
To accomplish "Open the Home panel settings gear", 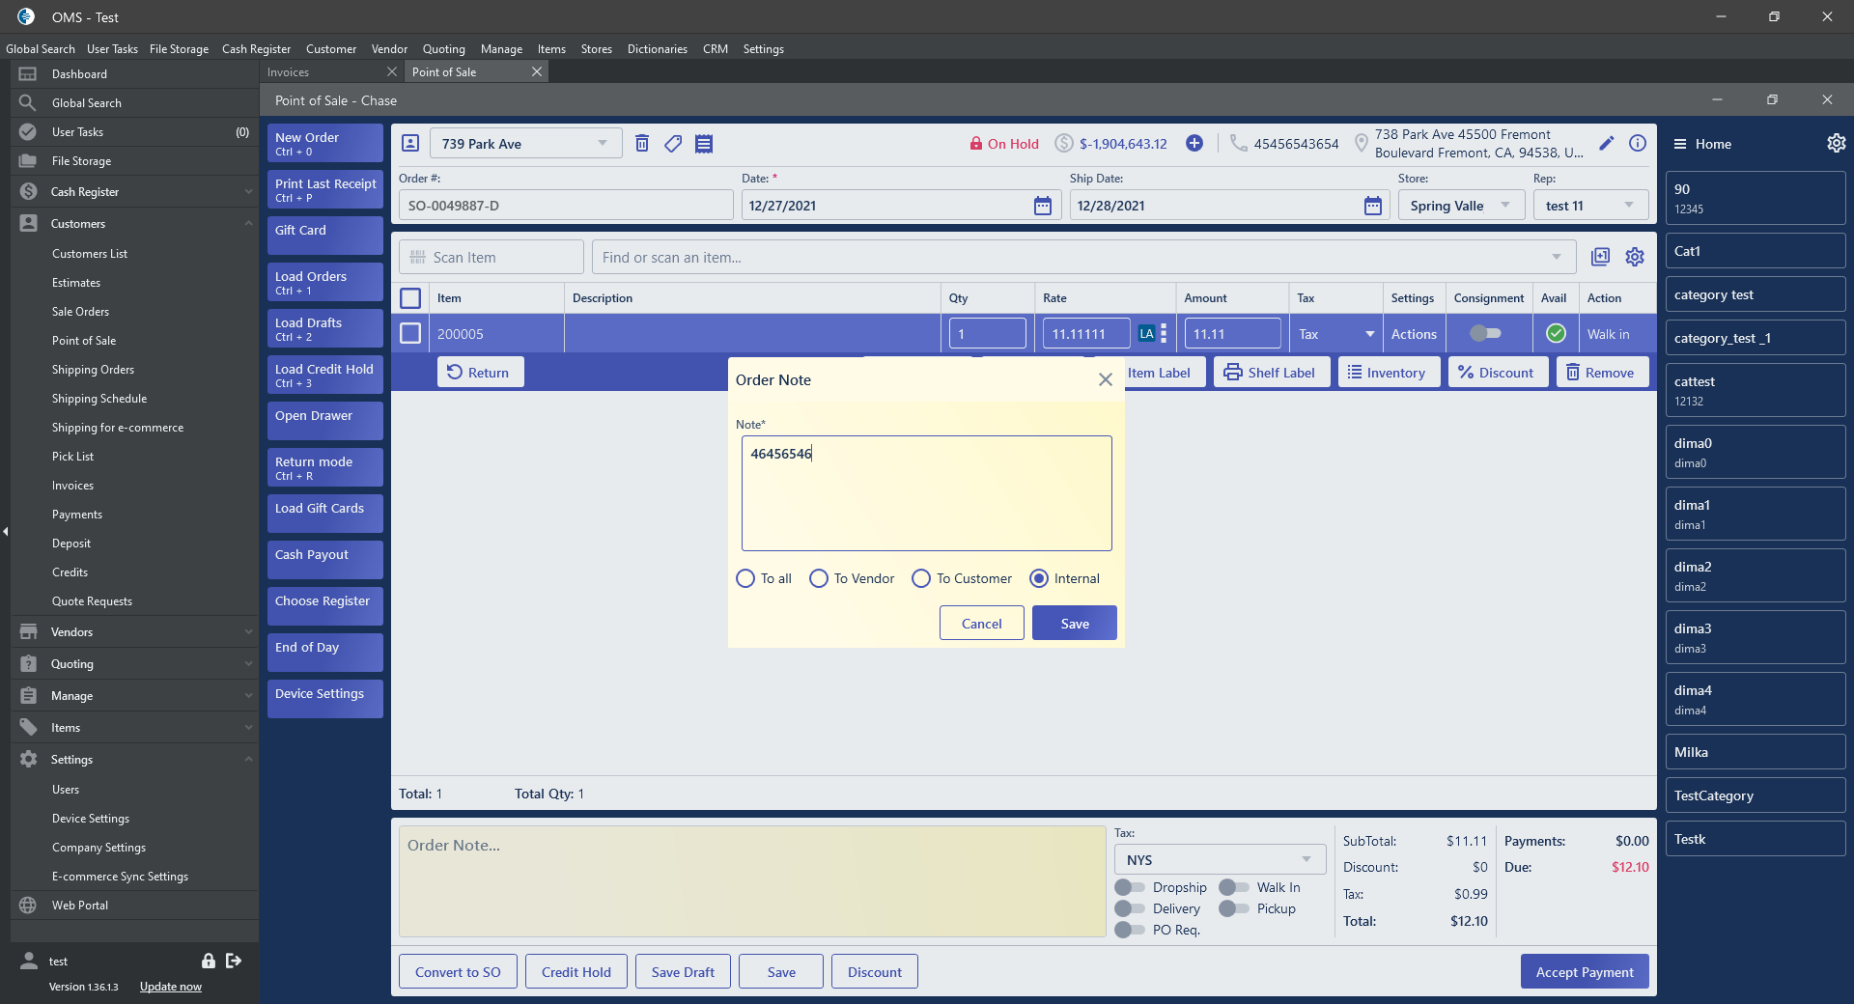I will pyautogui.click(x=1836, y=144).
